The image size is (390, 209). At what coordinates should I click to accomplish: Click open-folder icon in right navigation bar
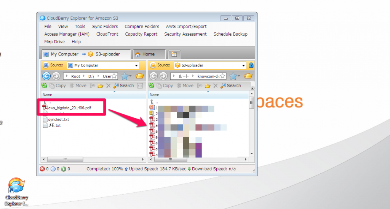248,76
